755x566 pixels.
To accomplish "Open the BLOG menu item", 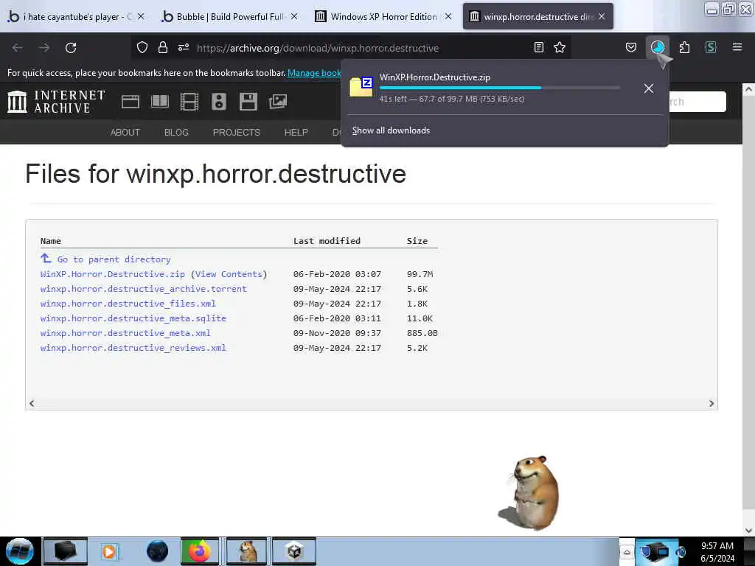I will pos(176,133).
